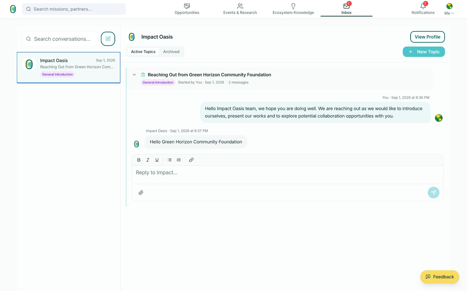Go to Events & Research
This screenshot has width=467, height=291.
[x=240, y=9]
